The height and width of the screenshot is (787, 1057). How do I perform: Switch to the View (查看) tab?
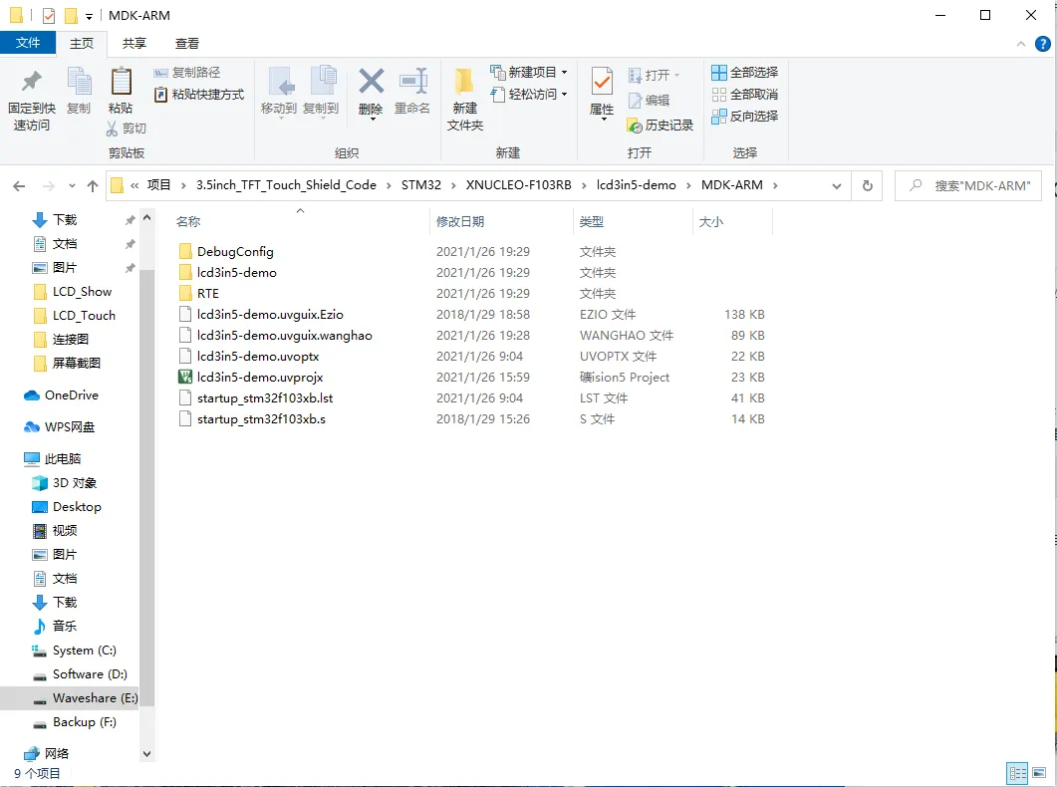tap(186, 43)
